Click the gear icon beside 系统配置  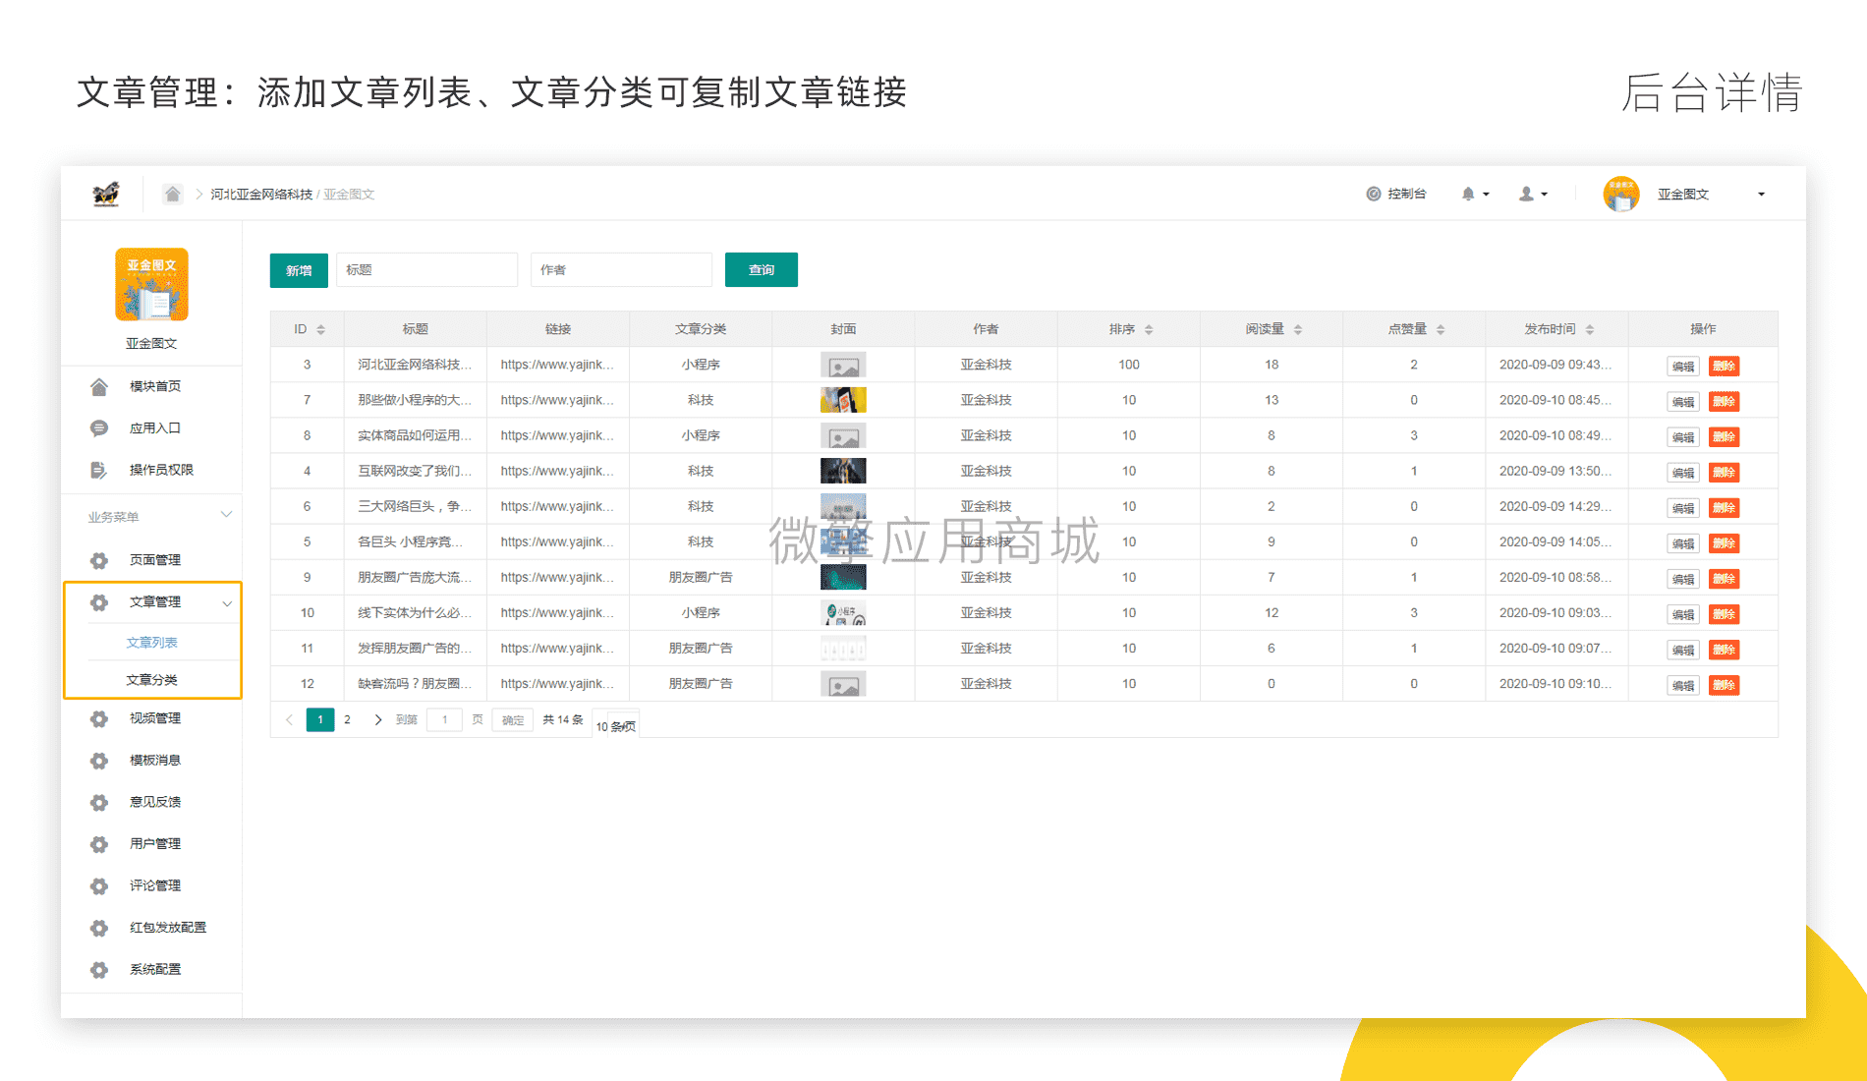tap(99, 970)
